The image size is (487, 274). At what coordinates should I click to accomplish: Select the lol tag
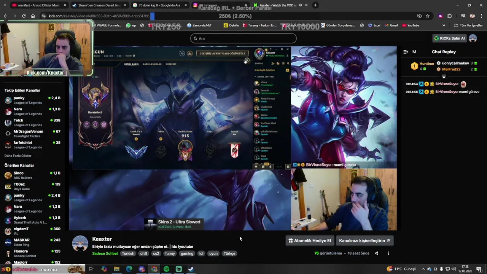[x=201, y=253]
